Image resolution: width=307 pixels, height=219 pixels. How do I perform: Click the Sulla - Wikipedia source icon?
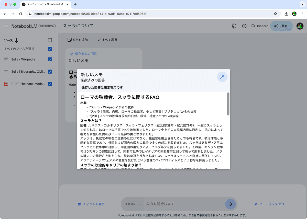[6, 59]
